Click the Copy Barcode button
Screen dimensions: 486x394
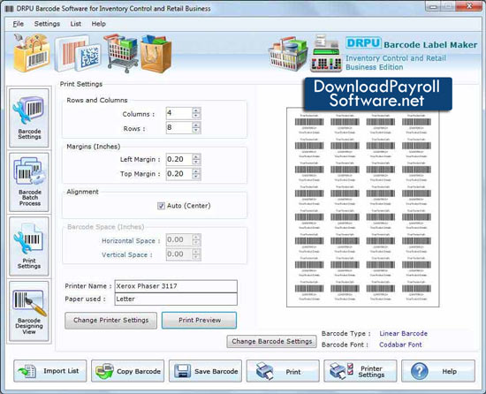(x=128, y=371)
